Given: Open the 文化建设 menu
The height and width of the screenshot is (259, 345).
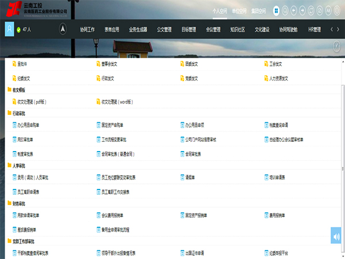Looking at the screenshot, I should 262,30.
